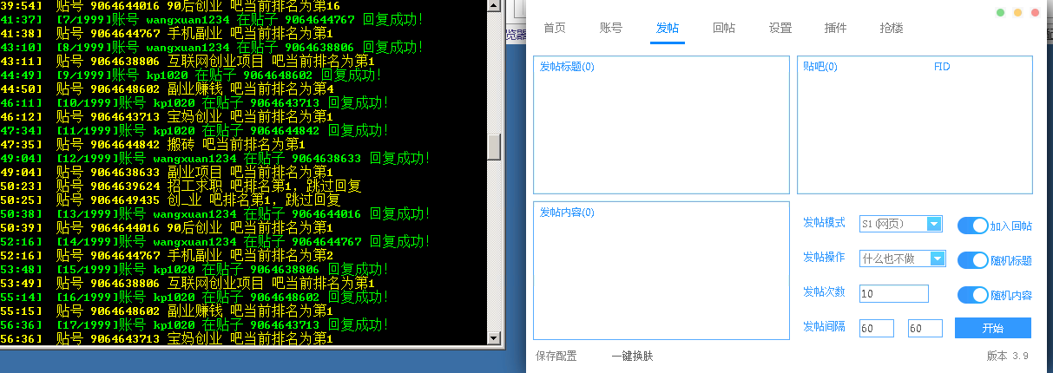Switch to the 首页 tab
This screenshot has width=1053, height=373.
[555, 28]
